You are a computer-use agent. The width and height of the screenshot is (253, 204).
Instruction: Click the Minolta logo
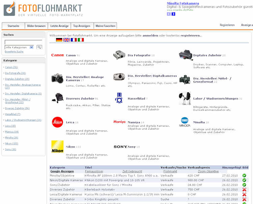pos(185,122)
